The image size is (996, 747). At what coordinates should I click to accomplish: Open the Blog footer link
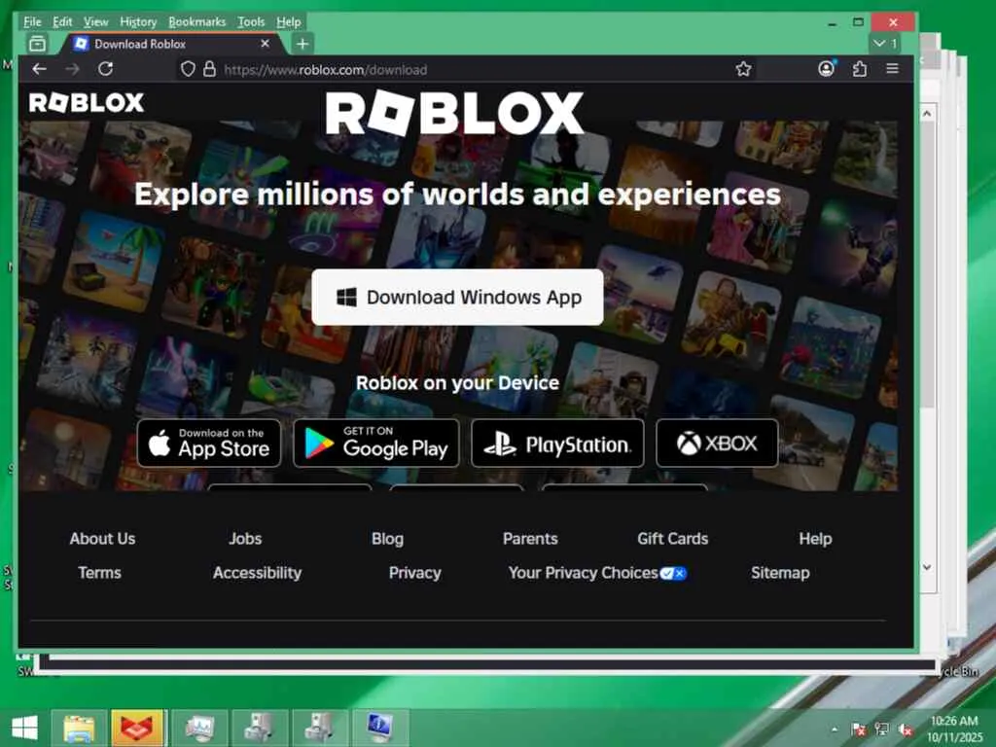click(x=387, y=539)
